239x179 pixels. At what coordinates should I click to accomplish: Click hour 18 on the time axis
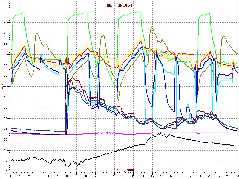[181, 176]
